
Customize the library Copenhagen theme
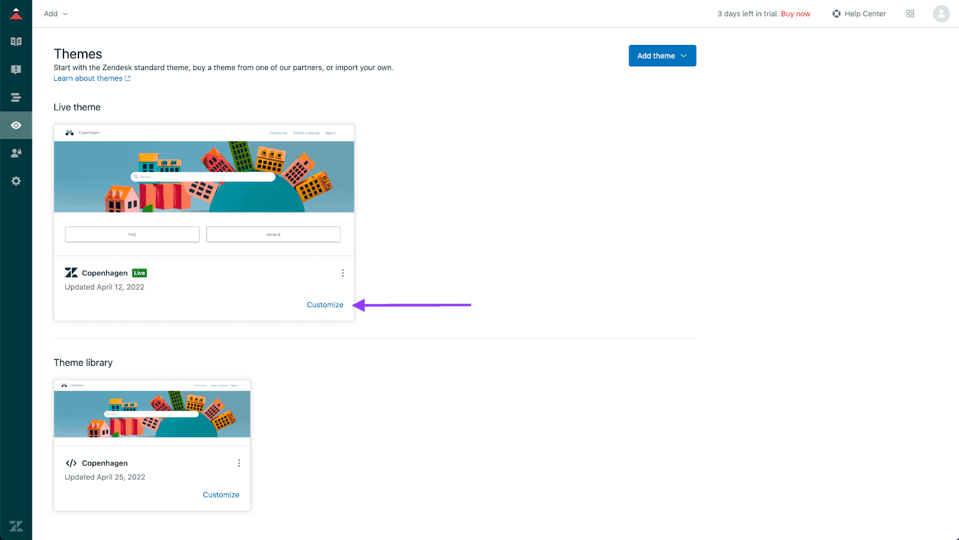coord(221,495)
